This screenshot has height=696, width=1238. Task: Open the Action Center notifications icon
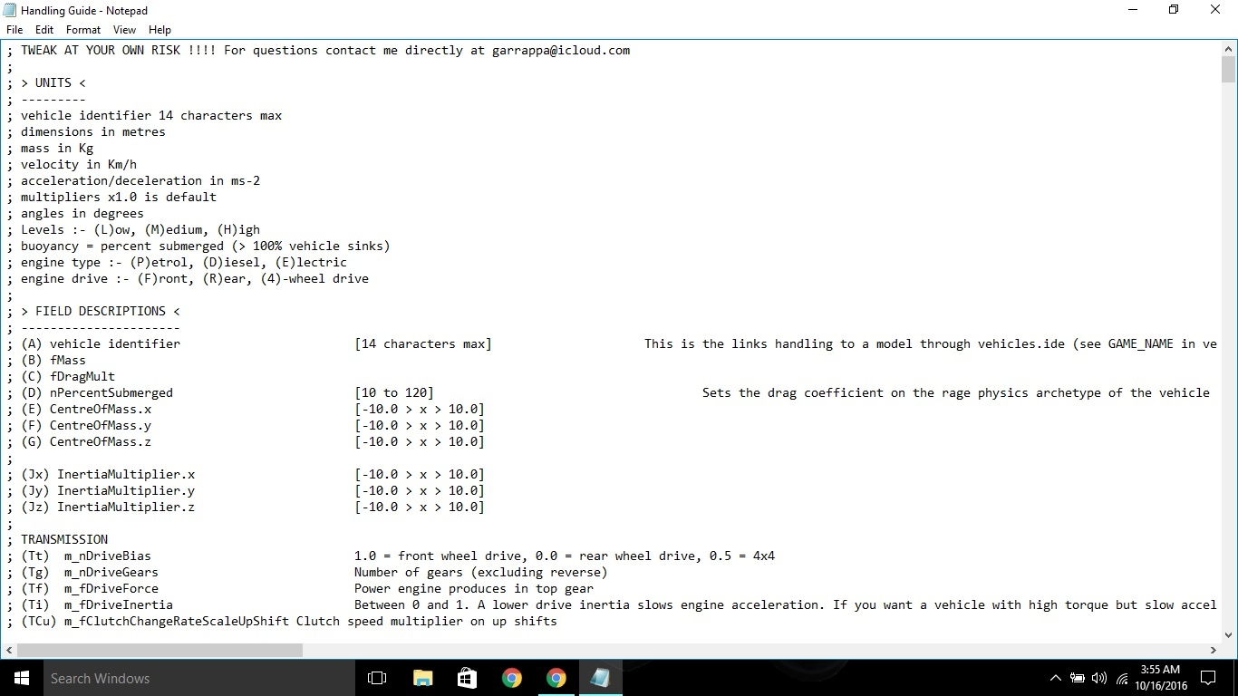(x=1207, y=678)
